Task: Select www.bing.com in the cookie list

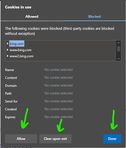Action: pos(21,50)
